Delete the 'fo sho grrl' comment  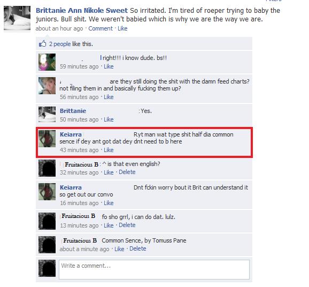pos(127,225)
